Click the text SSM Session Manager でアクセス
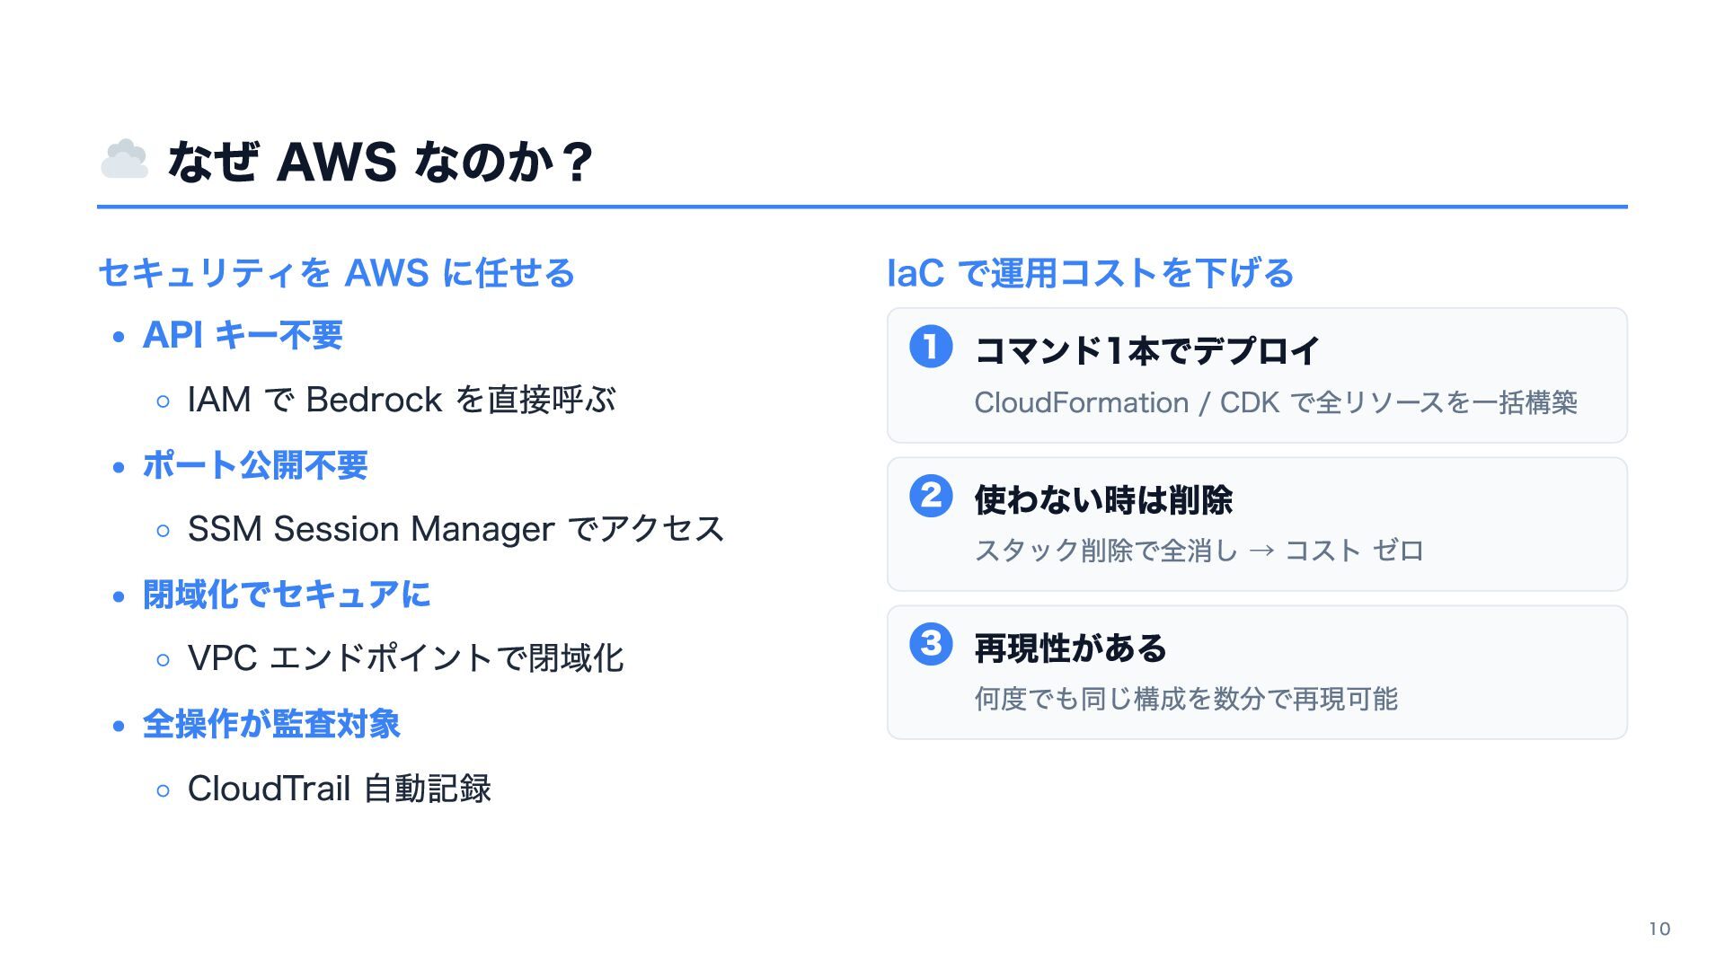 (456, 529)
